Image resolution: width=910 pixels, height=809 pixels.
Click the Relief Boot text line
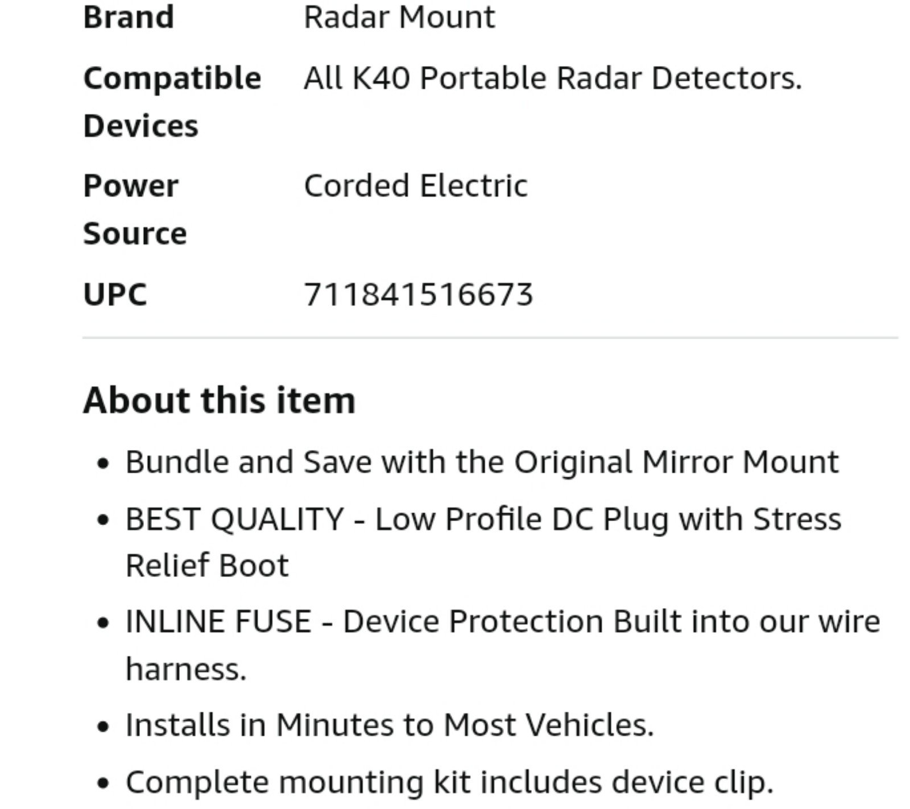click(207, 566)
